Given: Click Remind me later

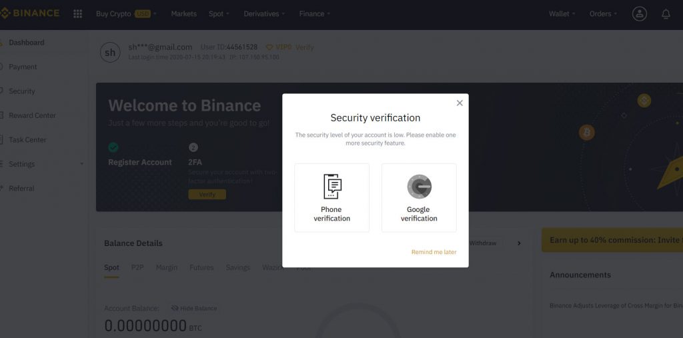Looking at the screenshot, I should [434, 252].
